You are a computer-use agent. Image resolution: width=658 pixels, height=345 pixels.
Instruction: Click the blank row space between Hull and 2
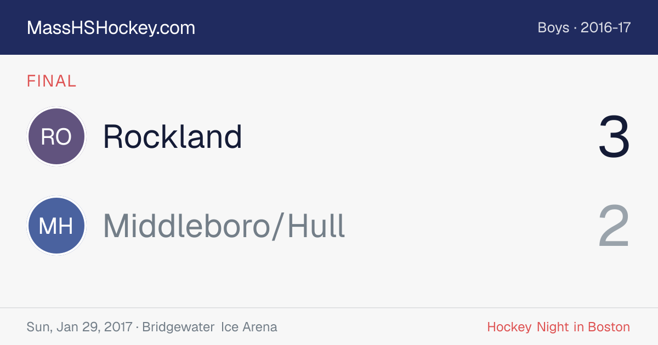tap(472, 226)
